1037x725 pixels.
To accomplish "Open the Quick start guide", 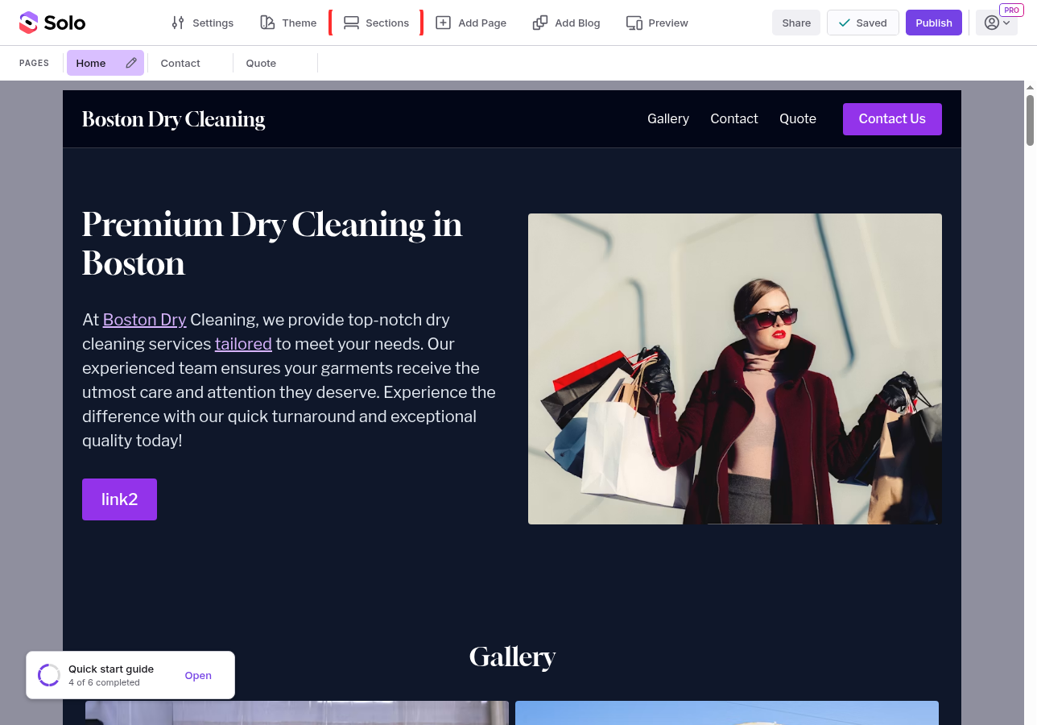I will coord(198,676).
